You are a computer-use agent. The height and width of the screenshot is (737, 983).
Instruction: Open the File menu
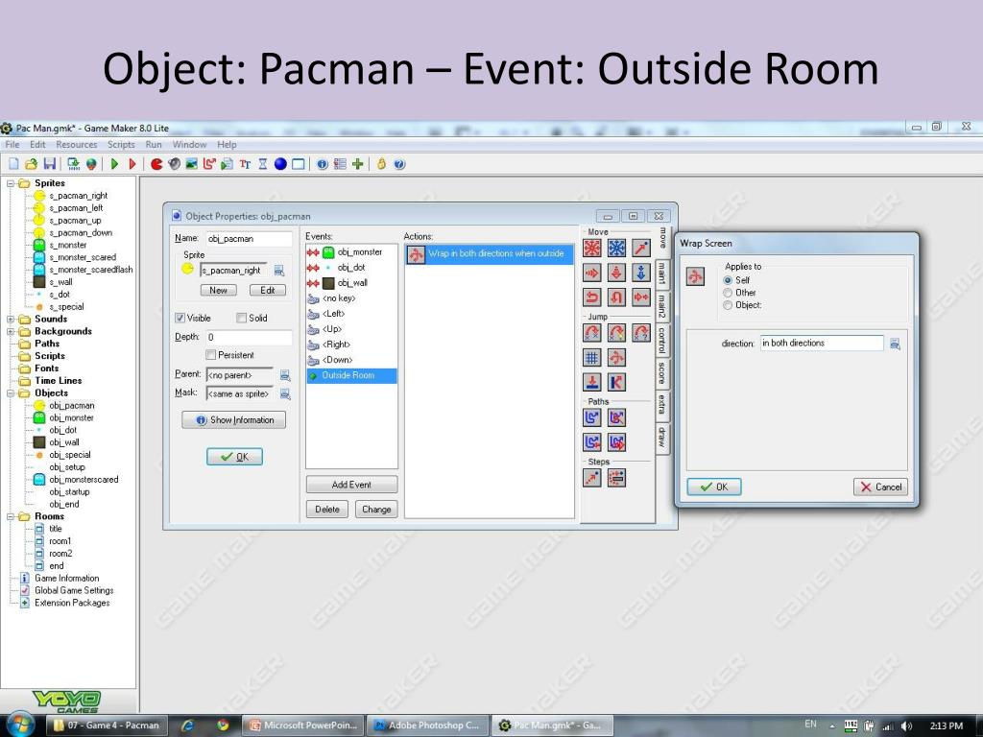[12, 144]
